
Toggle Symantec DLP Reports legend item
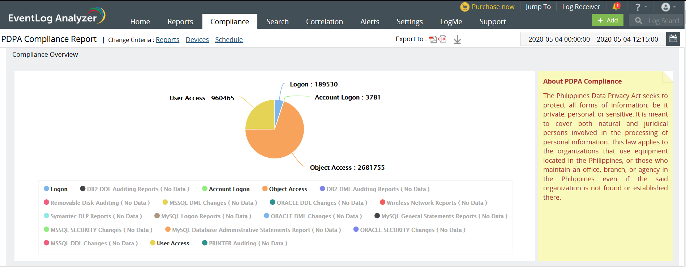[93, 216]
